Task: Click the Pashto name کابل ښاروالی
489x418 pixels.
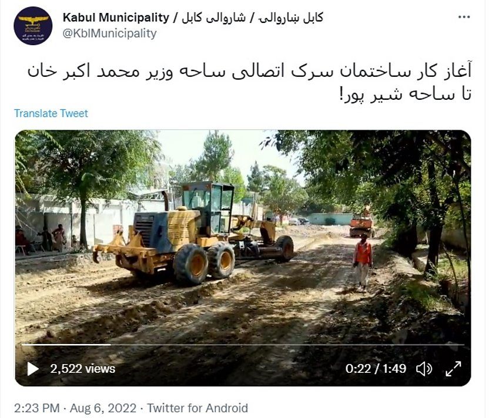Action: (291, 18)
